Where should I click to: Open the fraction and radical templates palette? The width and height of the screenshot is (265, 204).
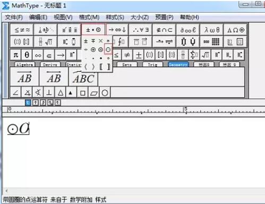coord(46,42)
